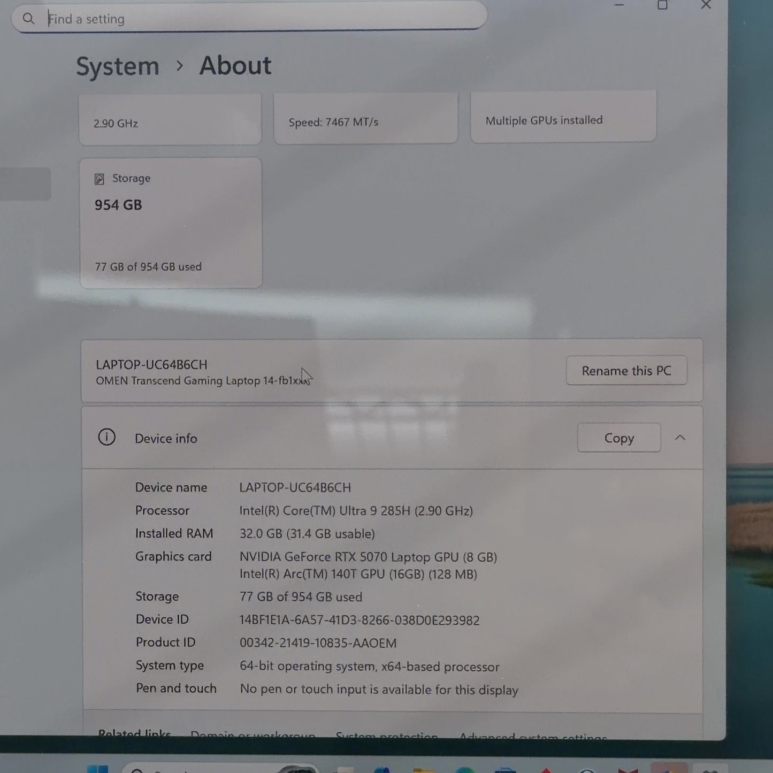Go back to System via the breadcrumb

coord(118,66)
